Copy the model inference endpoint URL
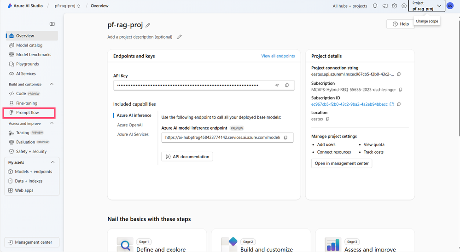The image size is (460, 252). 286,137
